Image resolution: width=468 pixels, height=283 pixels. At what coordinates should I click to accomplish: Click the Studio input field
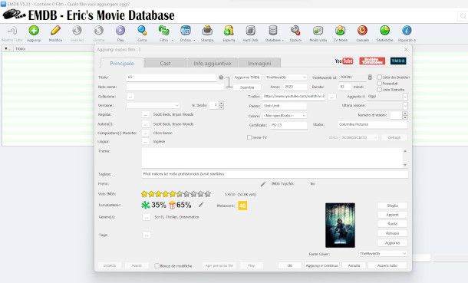373,125
